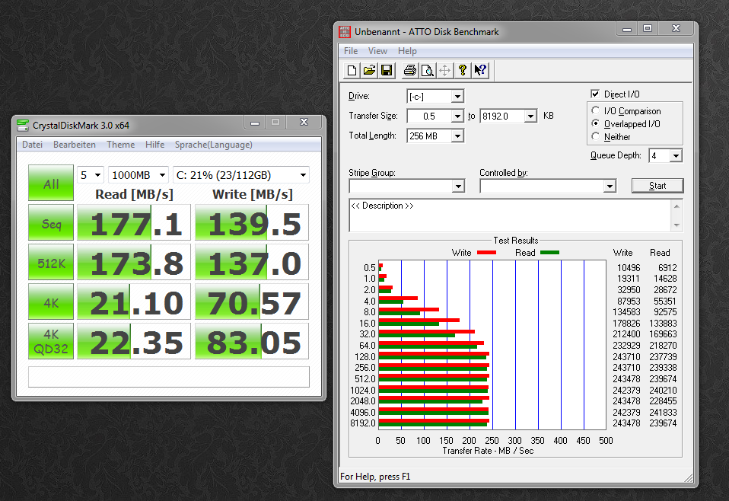Activate context help arrow-question icon
Image resolution: width=729 pixels, height=501 pixels.
click(480, 70)
